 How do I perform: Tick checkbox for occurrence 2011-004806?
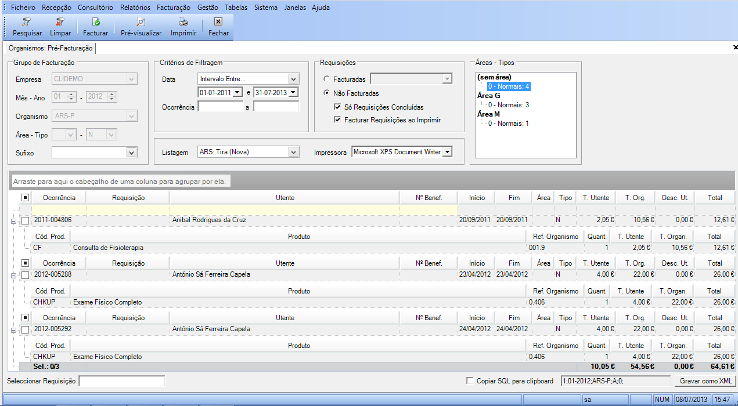(25, 220)
